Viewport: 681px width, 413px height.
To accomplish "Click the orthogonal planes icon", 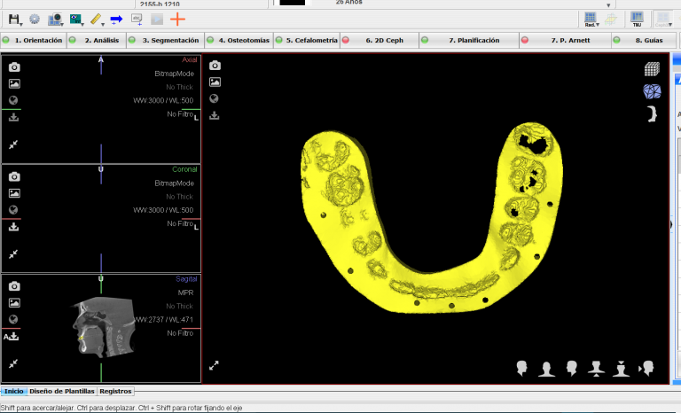I will pyautogui.click(x=611, y=19).
